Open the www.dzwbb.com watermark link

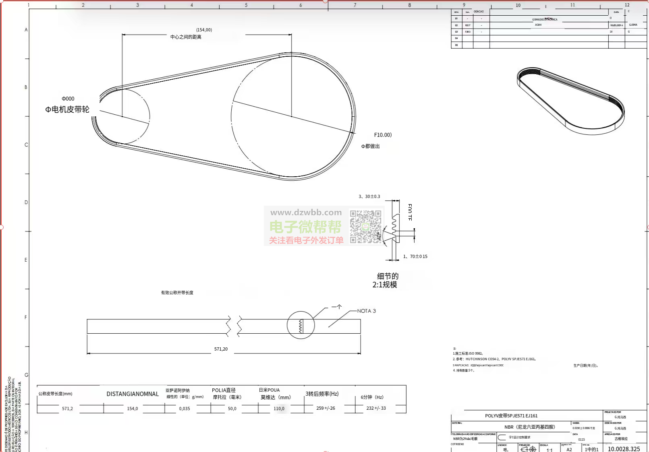[x=306, y=213]
